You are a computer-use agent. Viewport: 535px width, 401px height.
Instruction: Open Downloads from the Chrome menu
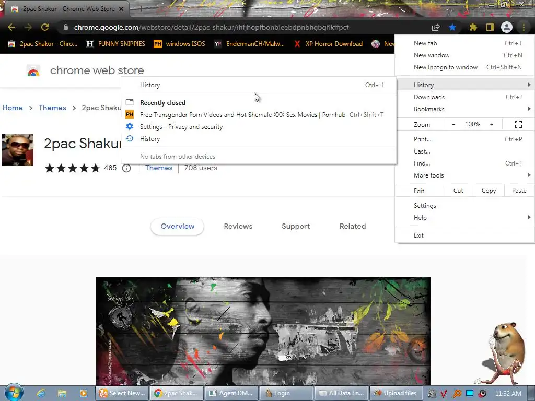pos(464,97)
